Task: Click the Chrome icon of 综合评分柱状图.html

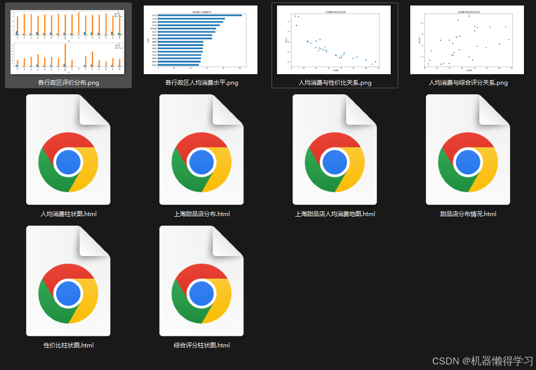Action: point(201,293)
